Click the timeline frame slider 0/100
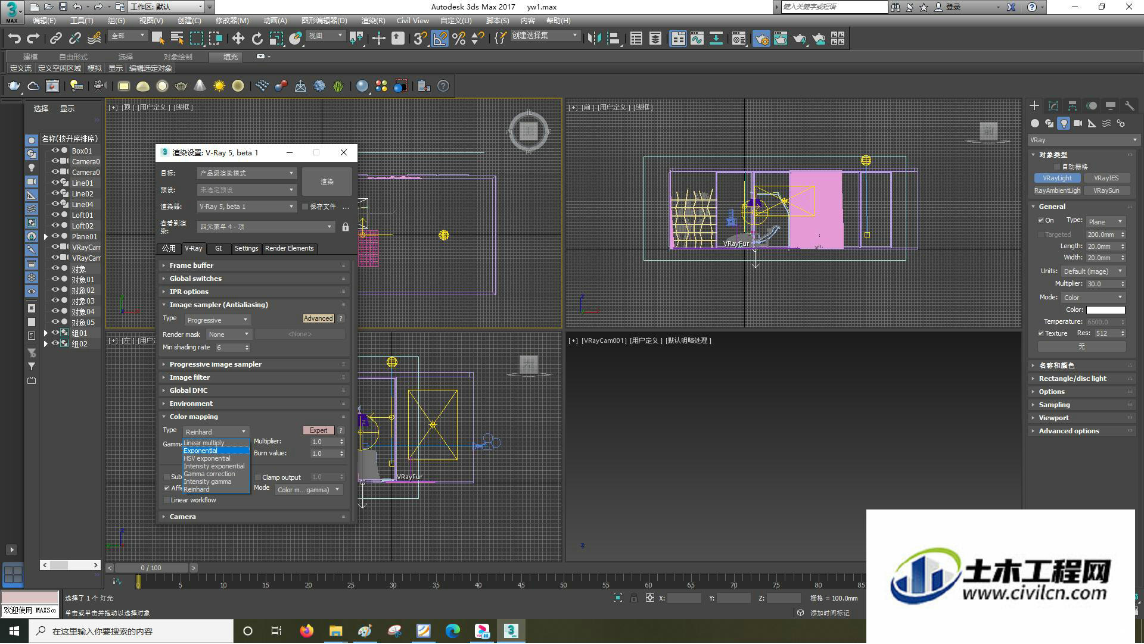This screenshot has height=644, width=1144. coord(151,568)
